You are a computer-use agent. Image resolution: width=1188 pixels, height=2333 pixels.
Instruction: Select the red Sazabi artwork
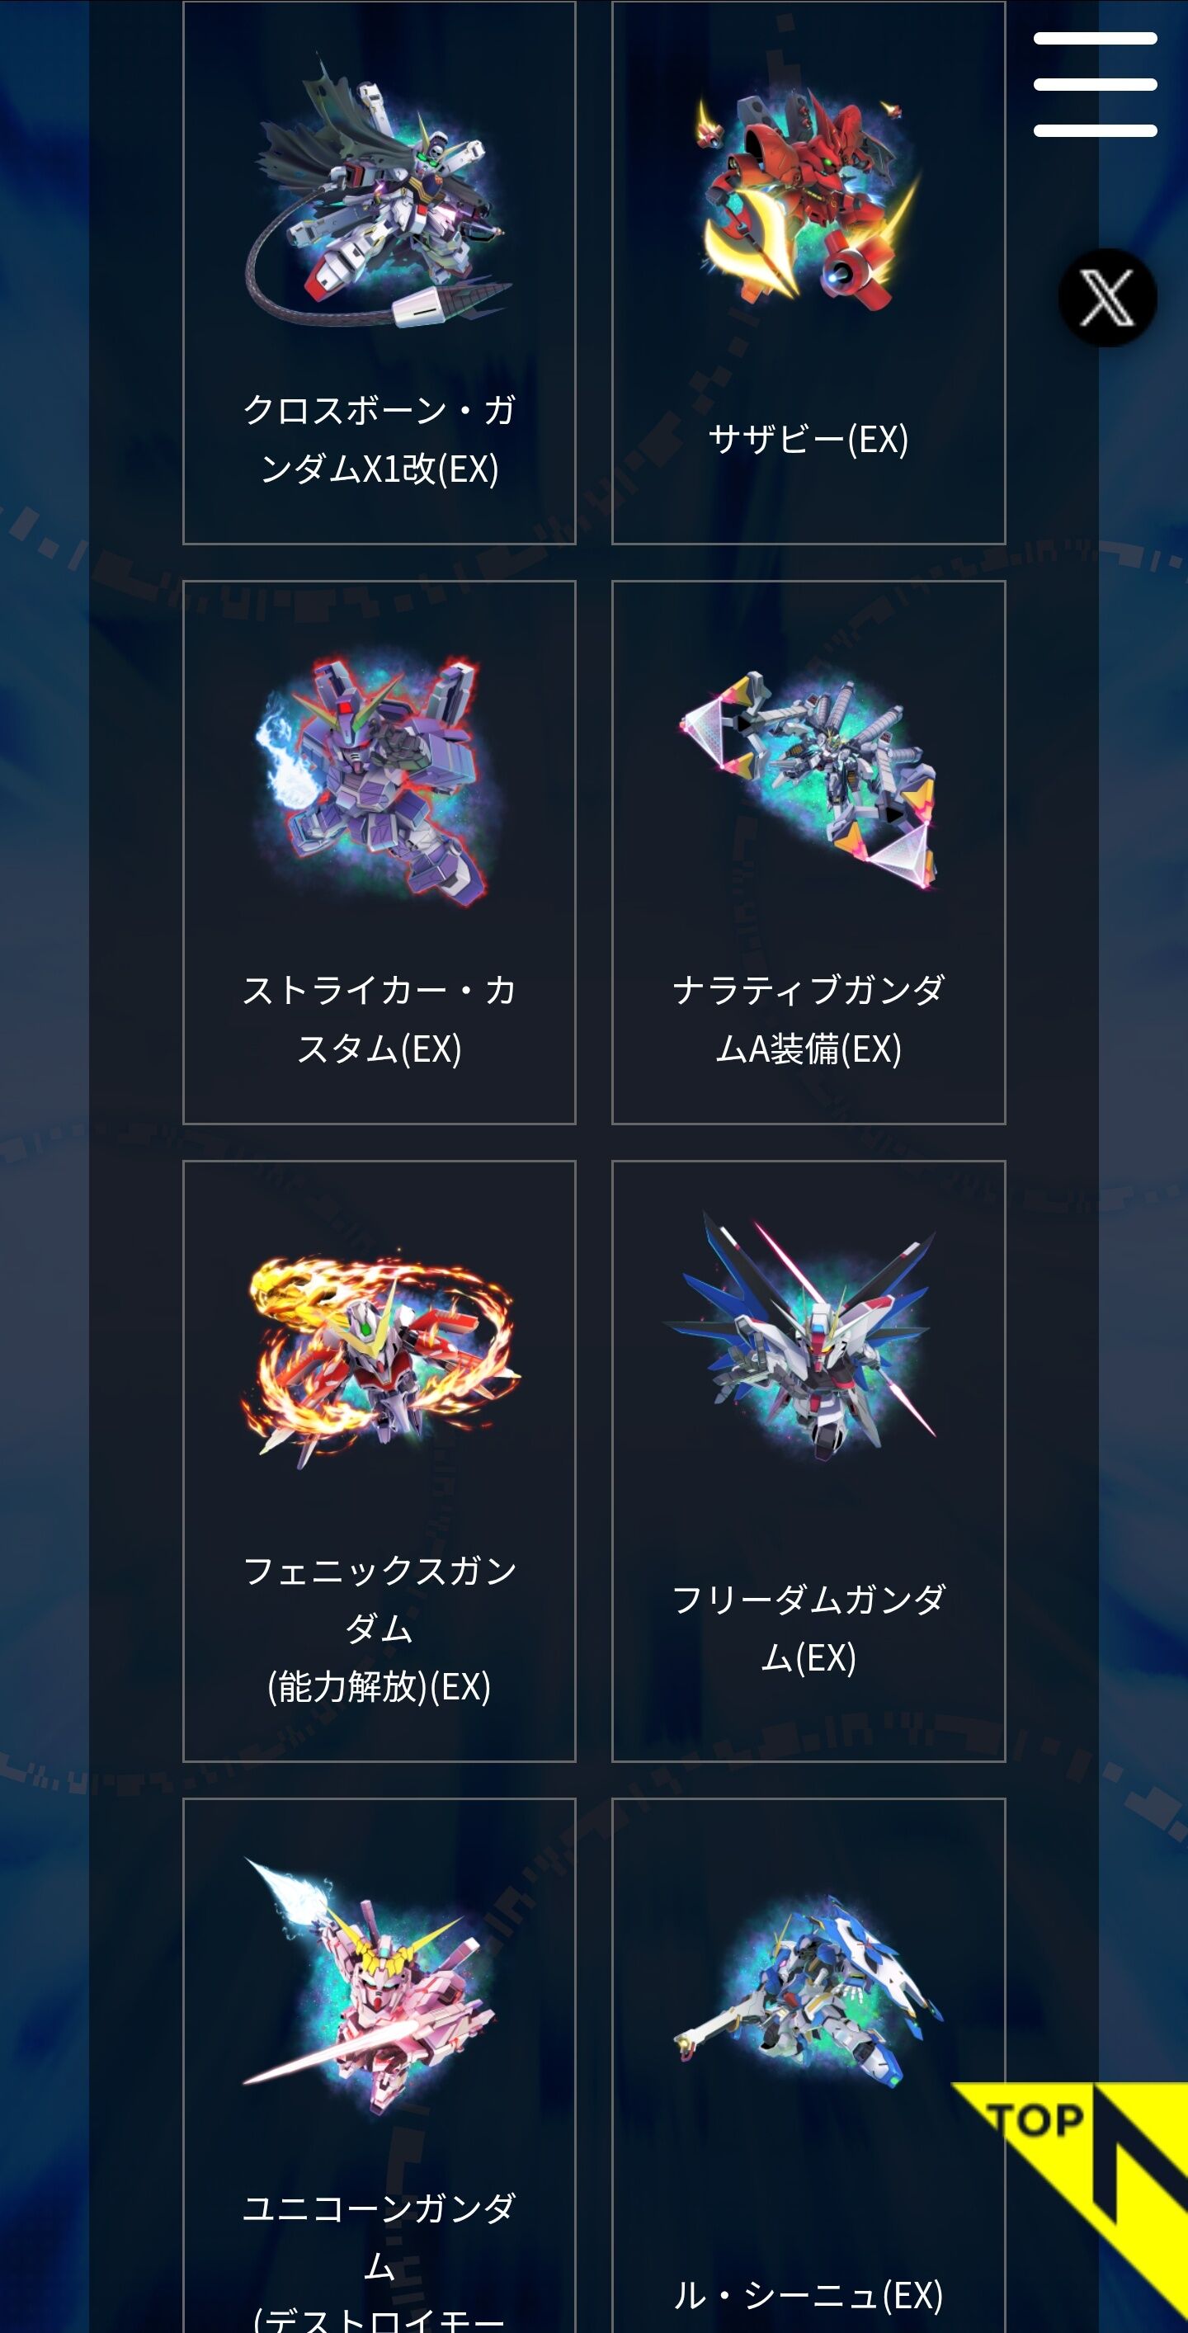808,195
